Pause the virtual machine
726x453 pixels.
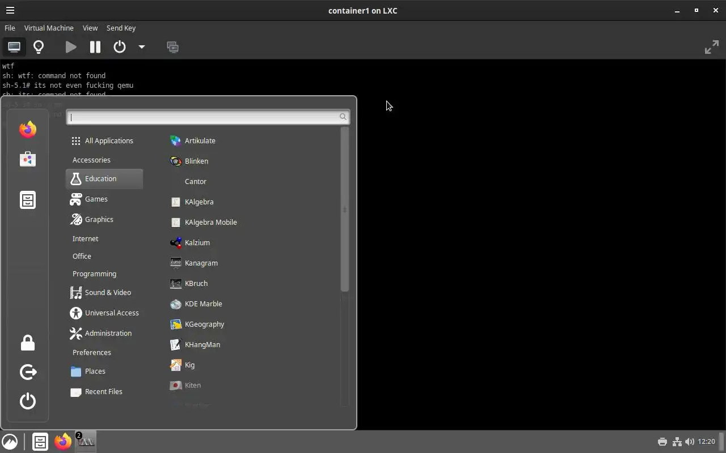pyautogui.click(x=95, y=47)
